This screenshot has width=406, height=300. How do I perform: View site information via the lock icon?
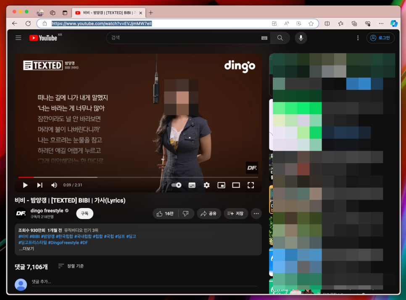click(45, 23)
